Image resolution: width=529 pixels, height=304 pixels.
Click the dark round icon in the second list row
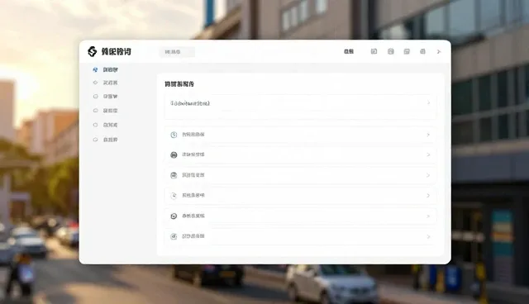point(174,155)
